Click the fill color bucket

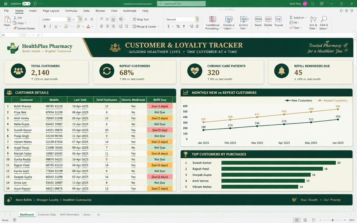(78, 26)
